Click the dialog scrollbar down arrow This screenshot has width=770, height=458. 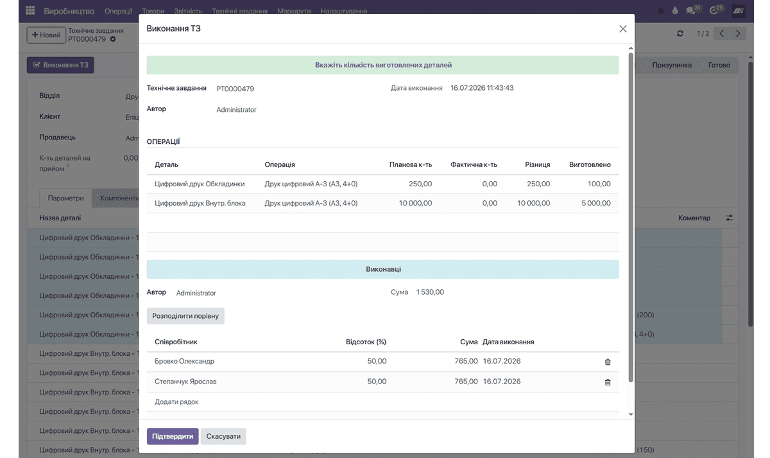631,415
